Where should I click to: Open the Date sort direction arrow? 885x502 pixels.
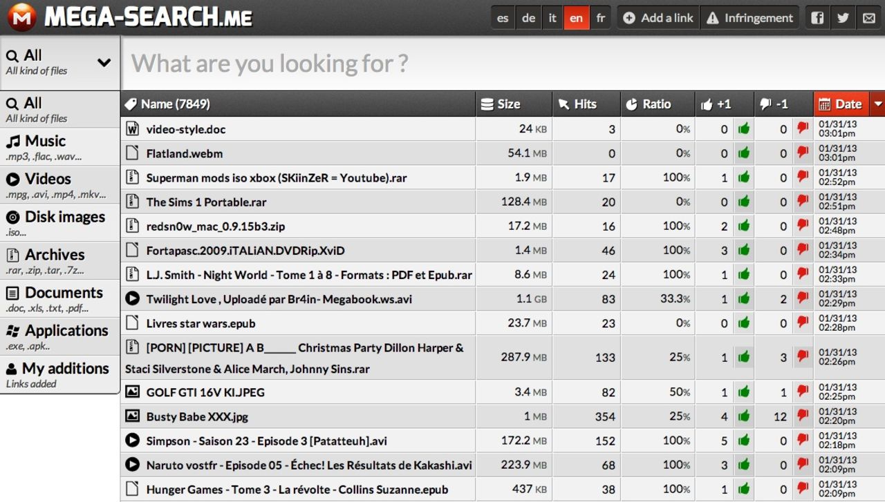click(877, 104)
